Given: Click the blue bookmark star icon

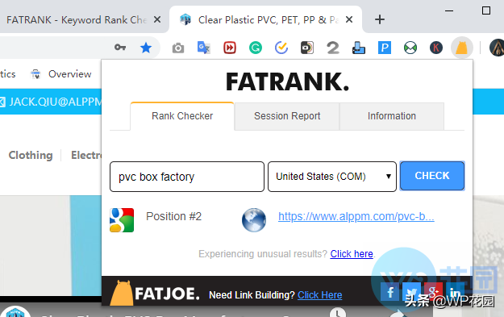Looking at the screenshot, I should tap(146, 48).
